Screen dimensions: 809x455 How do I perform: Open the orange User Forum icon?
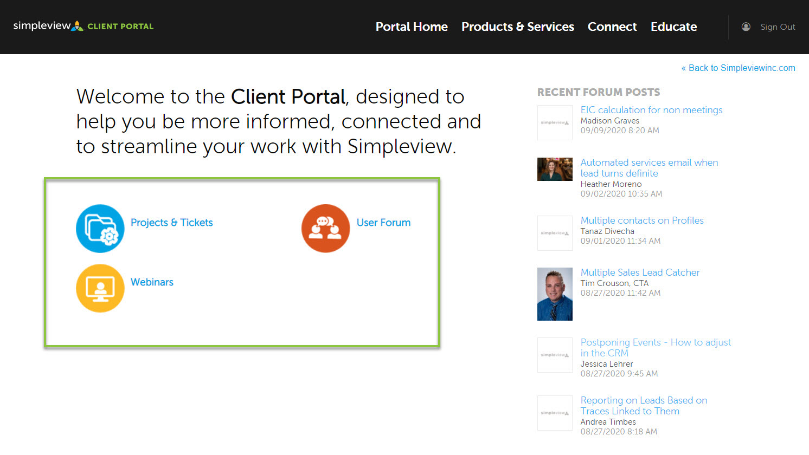(325, 229)
